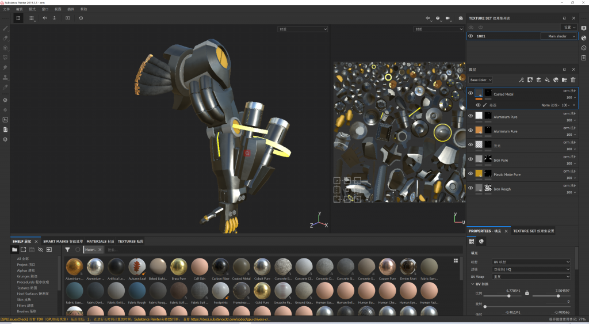Select the Eraser tool
Viewport: 589px width, 324px height.
5,38
